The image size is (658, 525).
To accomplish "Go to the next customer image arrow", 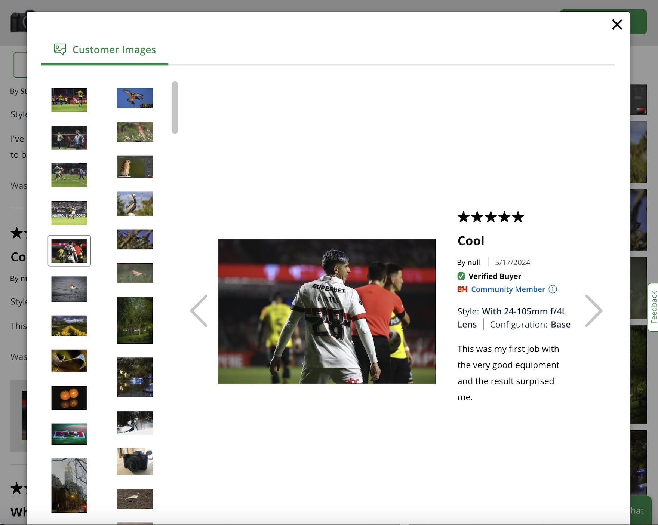I will coord(593,311).
